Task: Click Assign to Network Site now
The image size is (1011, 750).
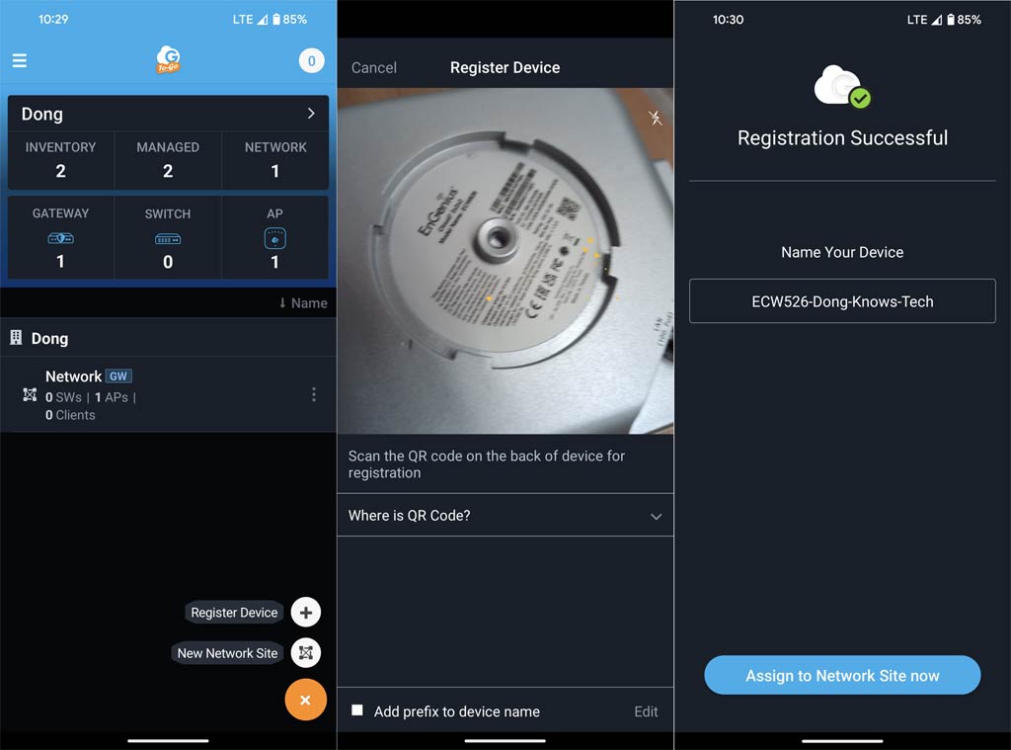Action: coord(842,675)
